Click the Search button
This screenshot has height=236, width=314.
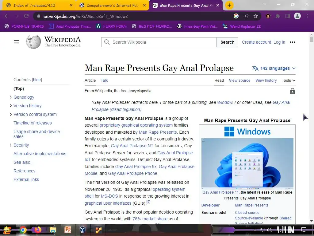click(227, 42)
